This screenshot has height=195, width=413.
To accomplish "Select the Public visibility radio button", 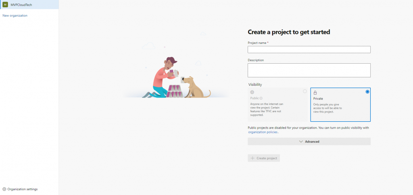I will 305,91.
